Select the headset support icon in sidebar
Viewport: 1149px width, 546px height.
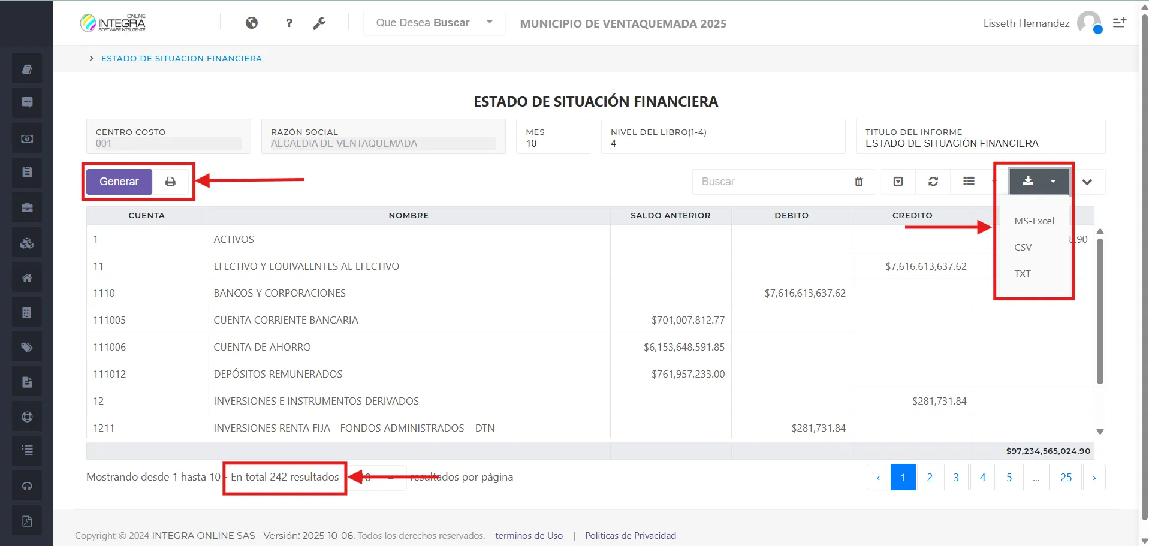(26, 485)
